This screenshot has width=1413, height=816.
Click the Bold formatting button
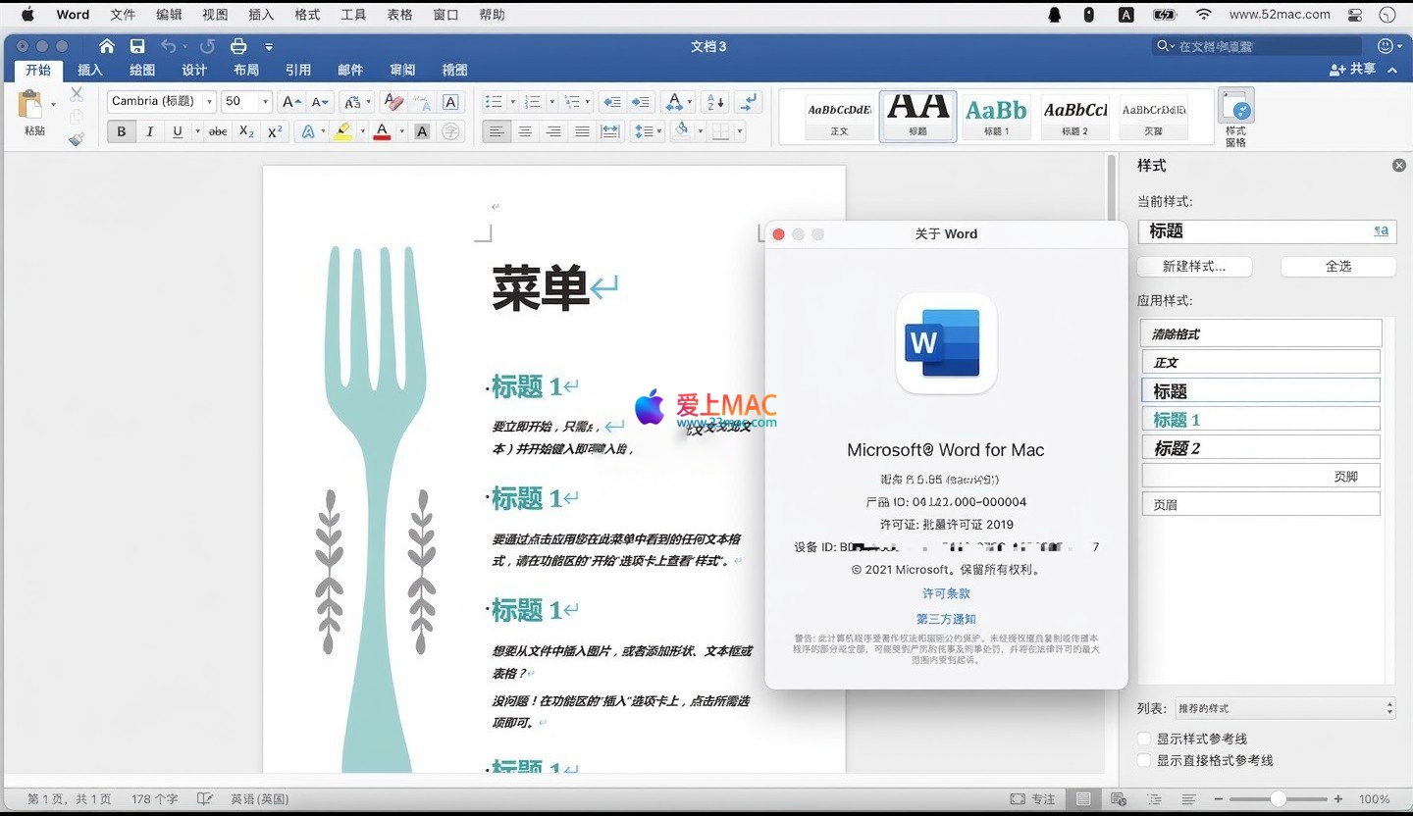tap(122, 131)
